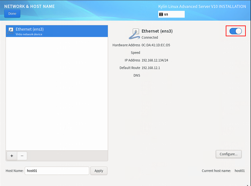Click the NETWORK & HOST NAME title
Screen dimensions: 251x186
(30, 6)
